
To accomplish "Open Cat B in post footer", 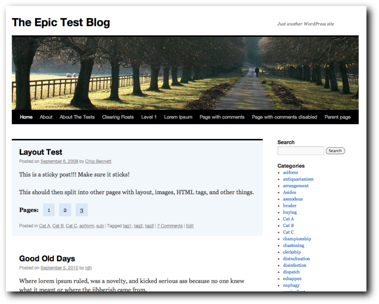I will tap(58, 226).
